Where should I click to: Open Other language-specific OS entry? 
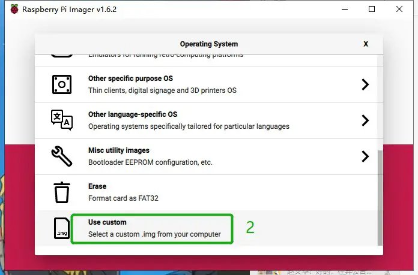coord(207,120)
